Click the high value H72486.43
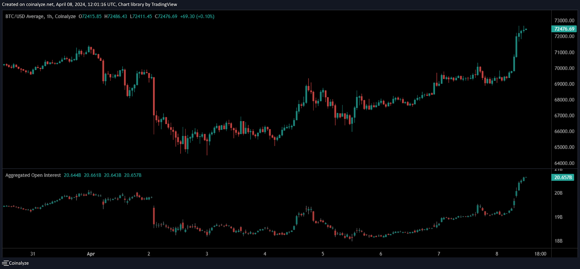 116,16
